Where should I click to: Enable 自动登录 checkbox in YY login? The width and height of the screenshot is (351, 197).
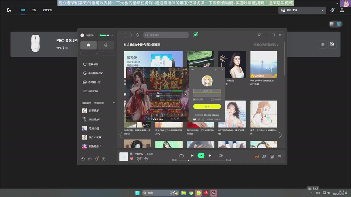pos(212,100)
